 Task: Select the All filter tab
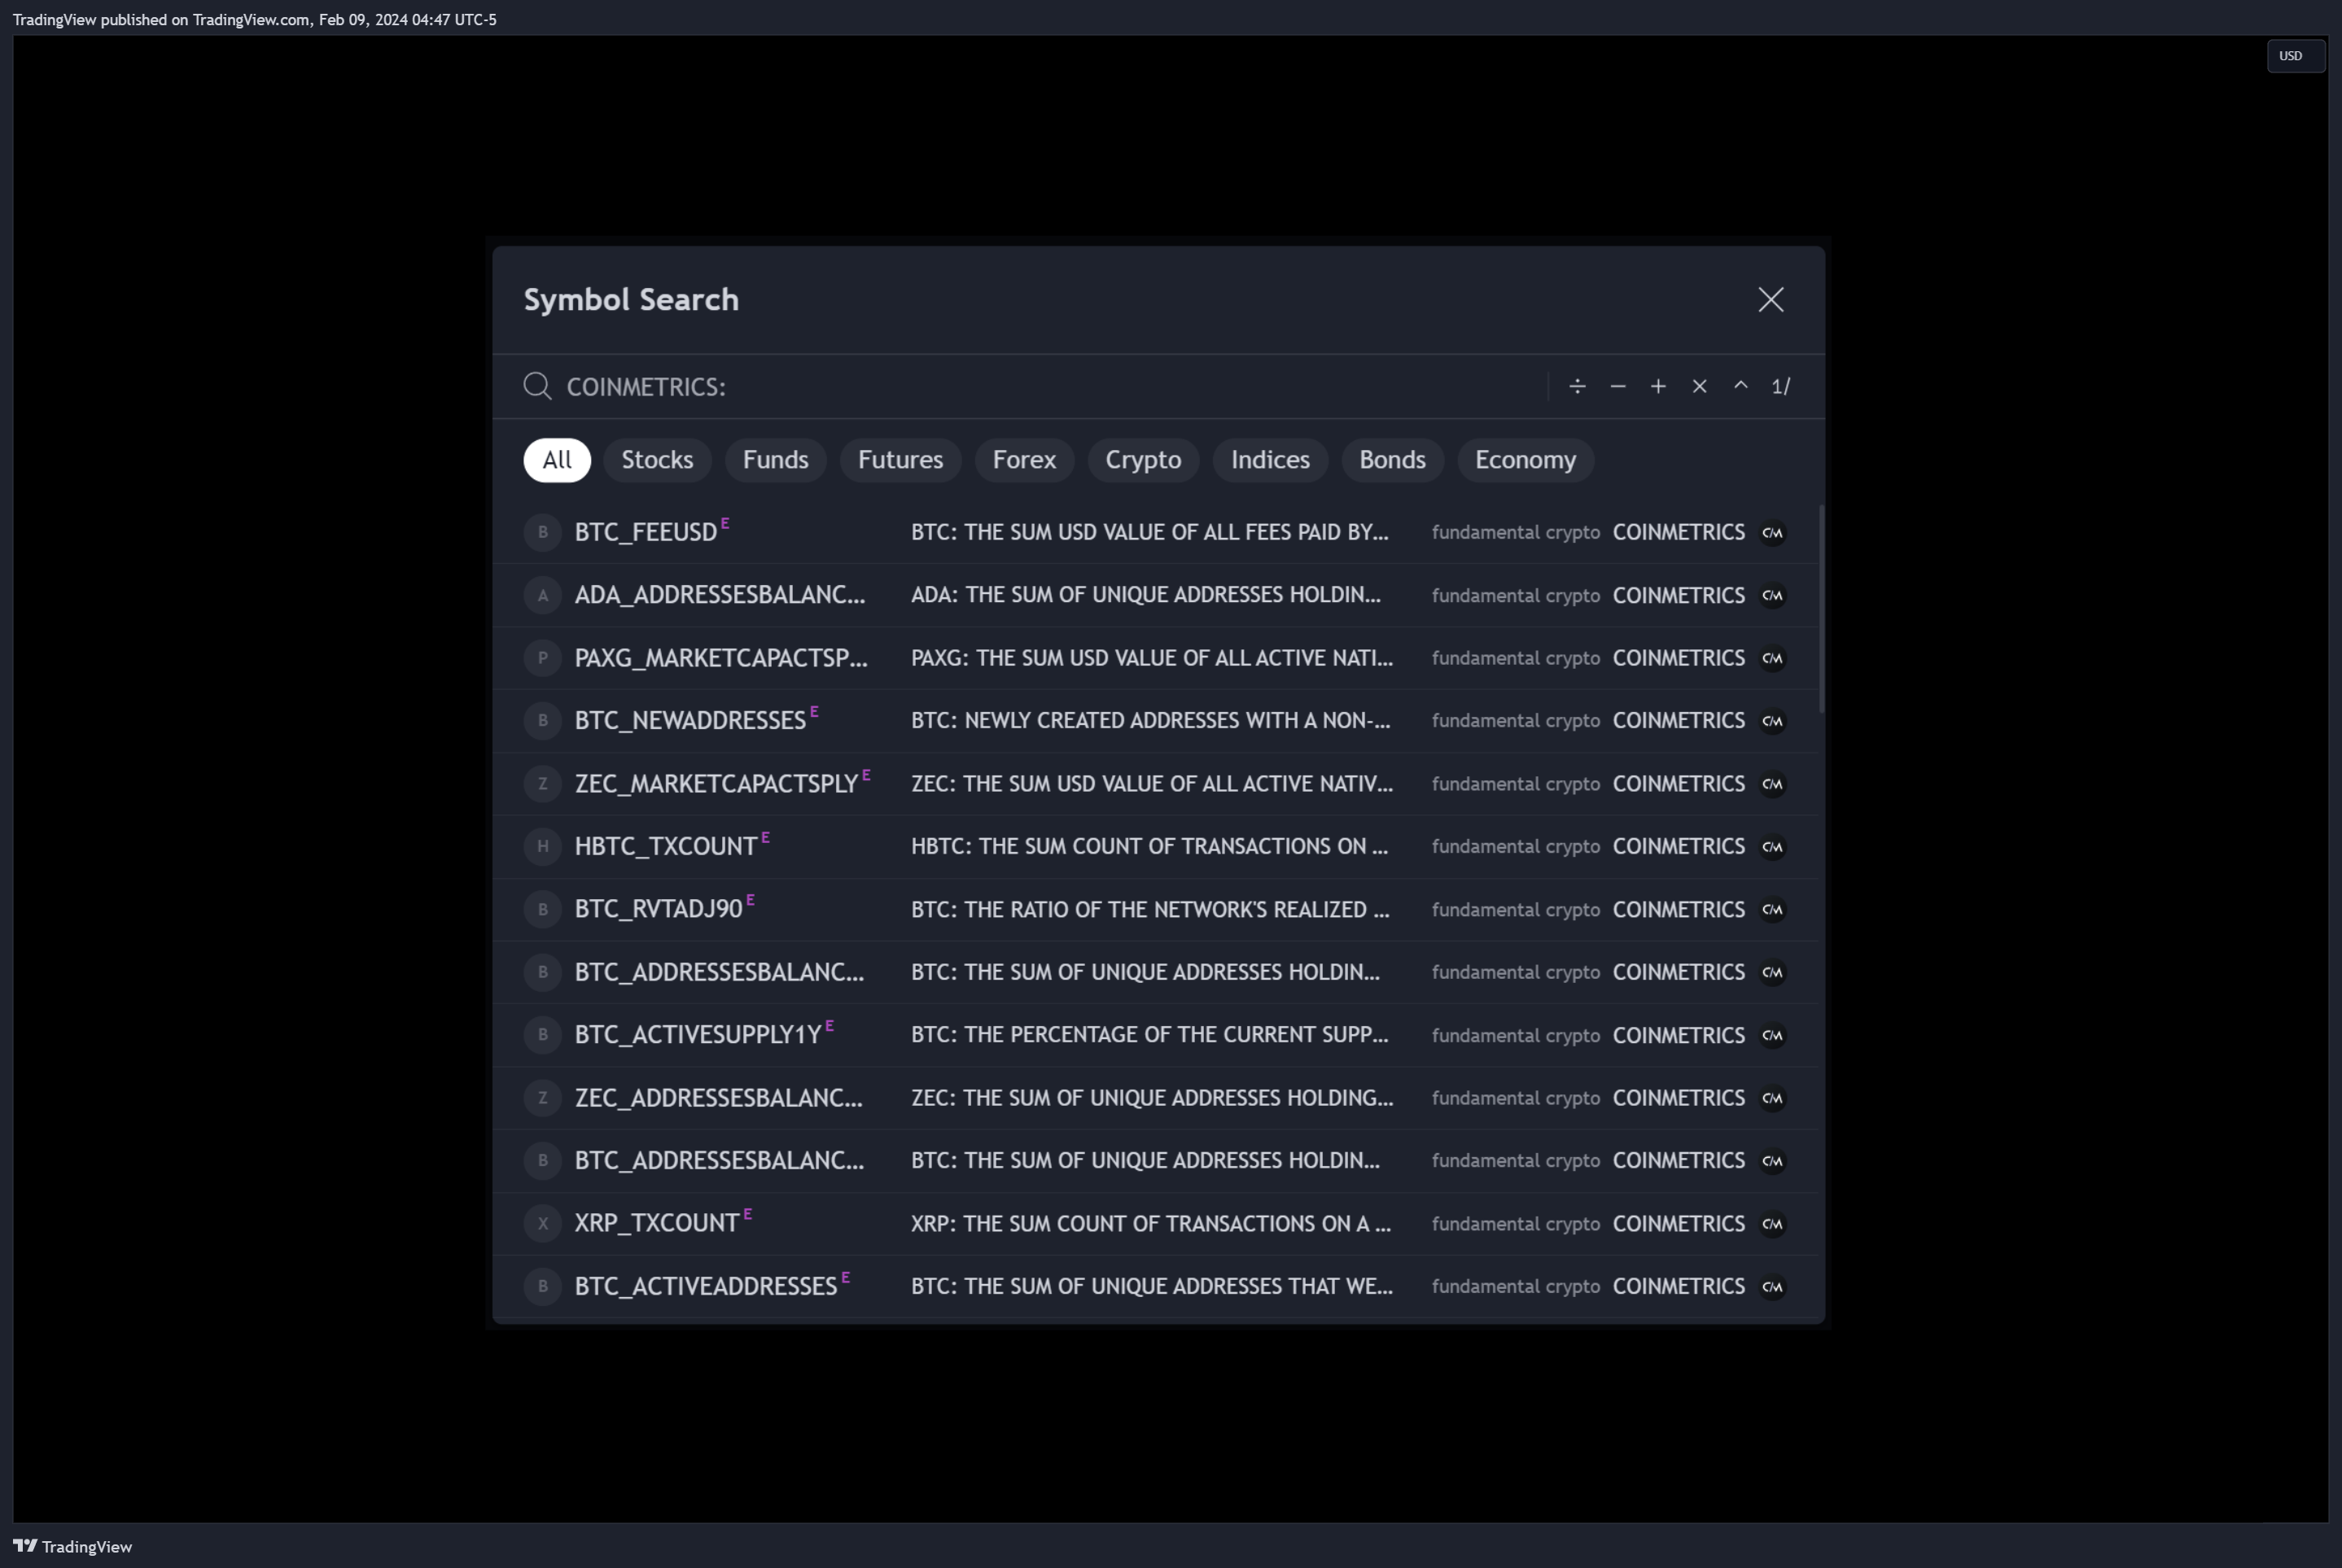pyautogui.click(x=558, y=460)
